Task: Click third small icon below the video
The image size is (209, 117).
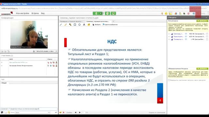Action: click(8, 51)
